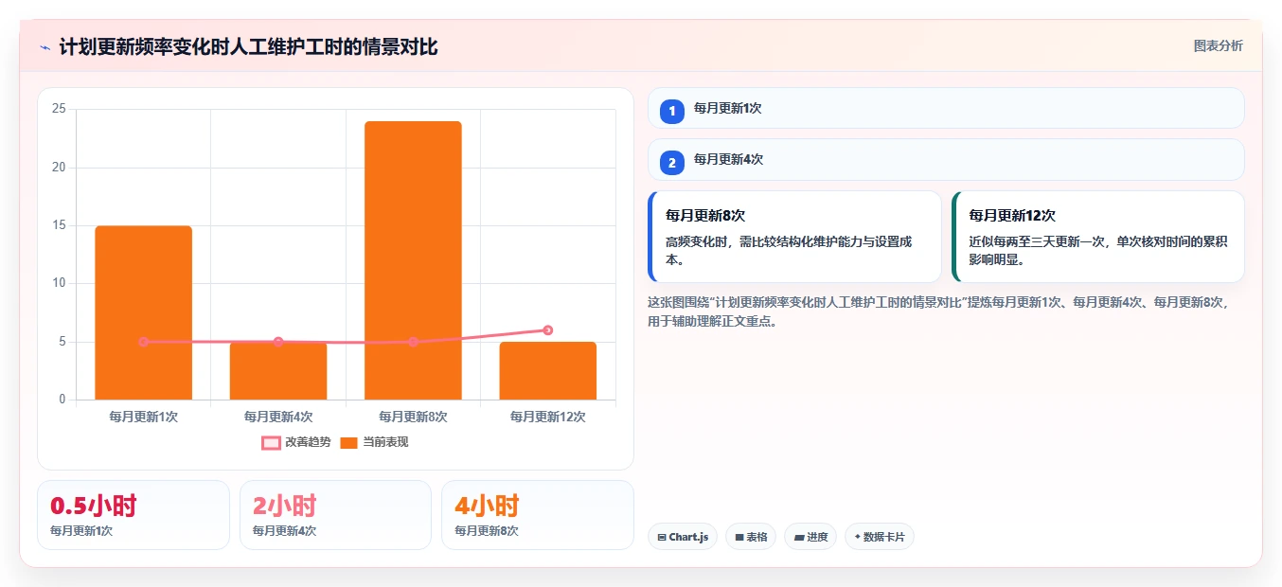Viewport: 1282px width, 587px height.
Task: Toggle the 当前表现 legend entry
Action: coord(374,442)
